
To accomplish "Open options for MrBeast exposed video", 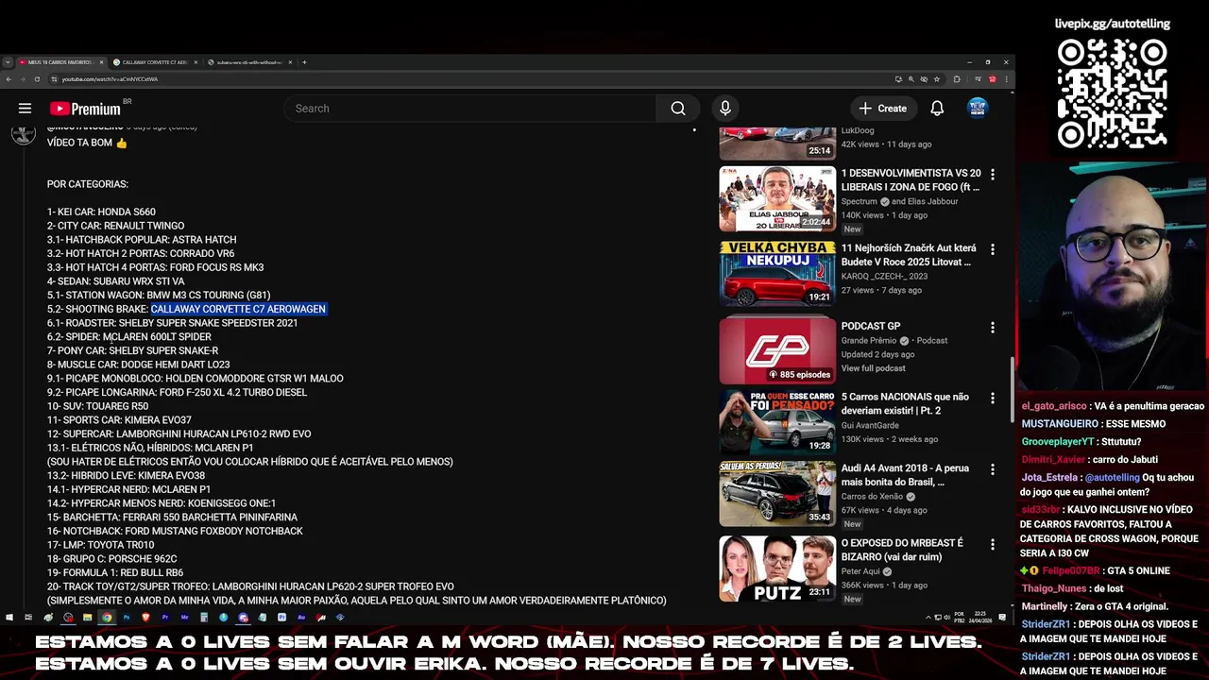I will click(x=992, y=545).
